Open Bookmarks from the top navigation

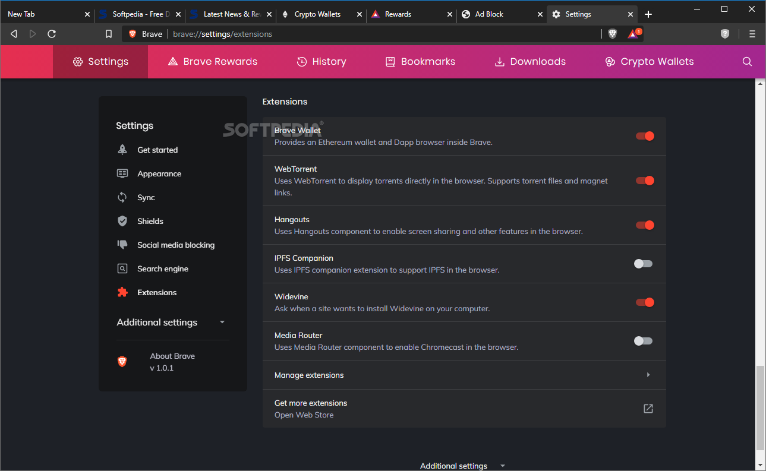[x=420, y=61]
